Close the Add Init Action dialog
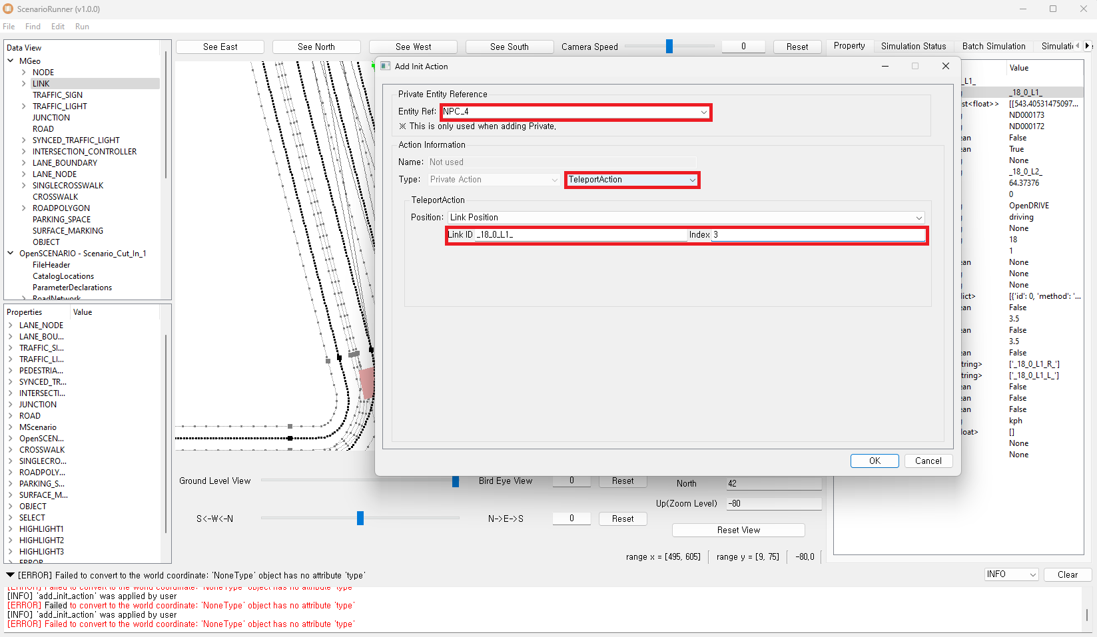This screenshot has width=1097, height=637. [945, 66]
